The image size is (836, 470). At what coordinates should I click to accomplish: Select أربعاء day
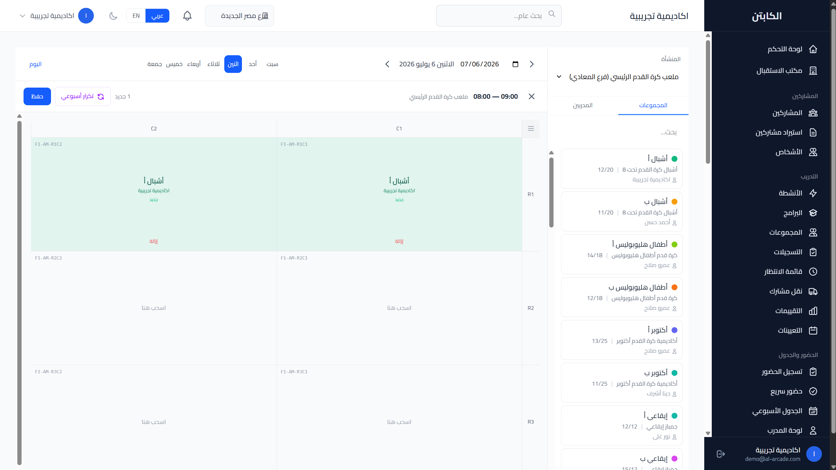[x=194, y=64]
